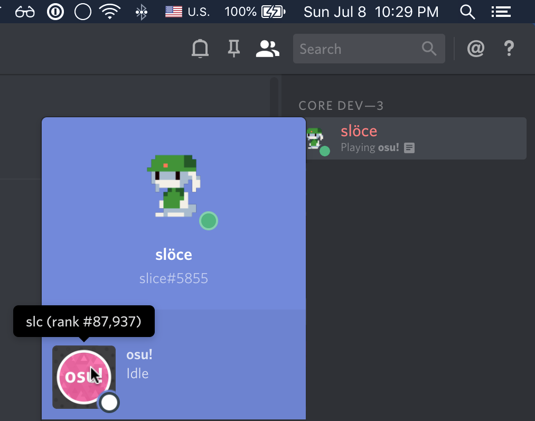This screenshot has height=421, width=535.
Task: Open the 1Password menu bar icon
Action: (x=55, y=12)
